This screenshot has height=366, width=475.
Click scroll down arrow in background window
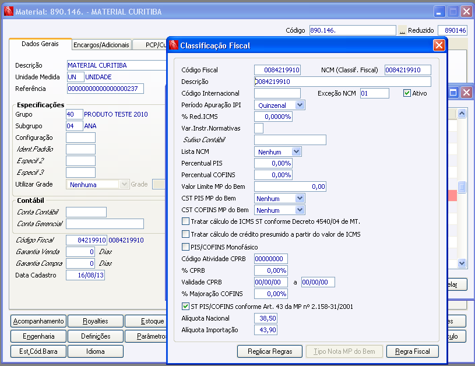tap(462, 263)
